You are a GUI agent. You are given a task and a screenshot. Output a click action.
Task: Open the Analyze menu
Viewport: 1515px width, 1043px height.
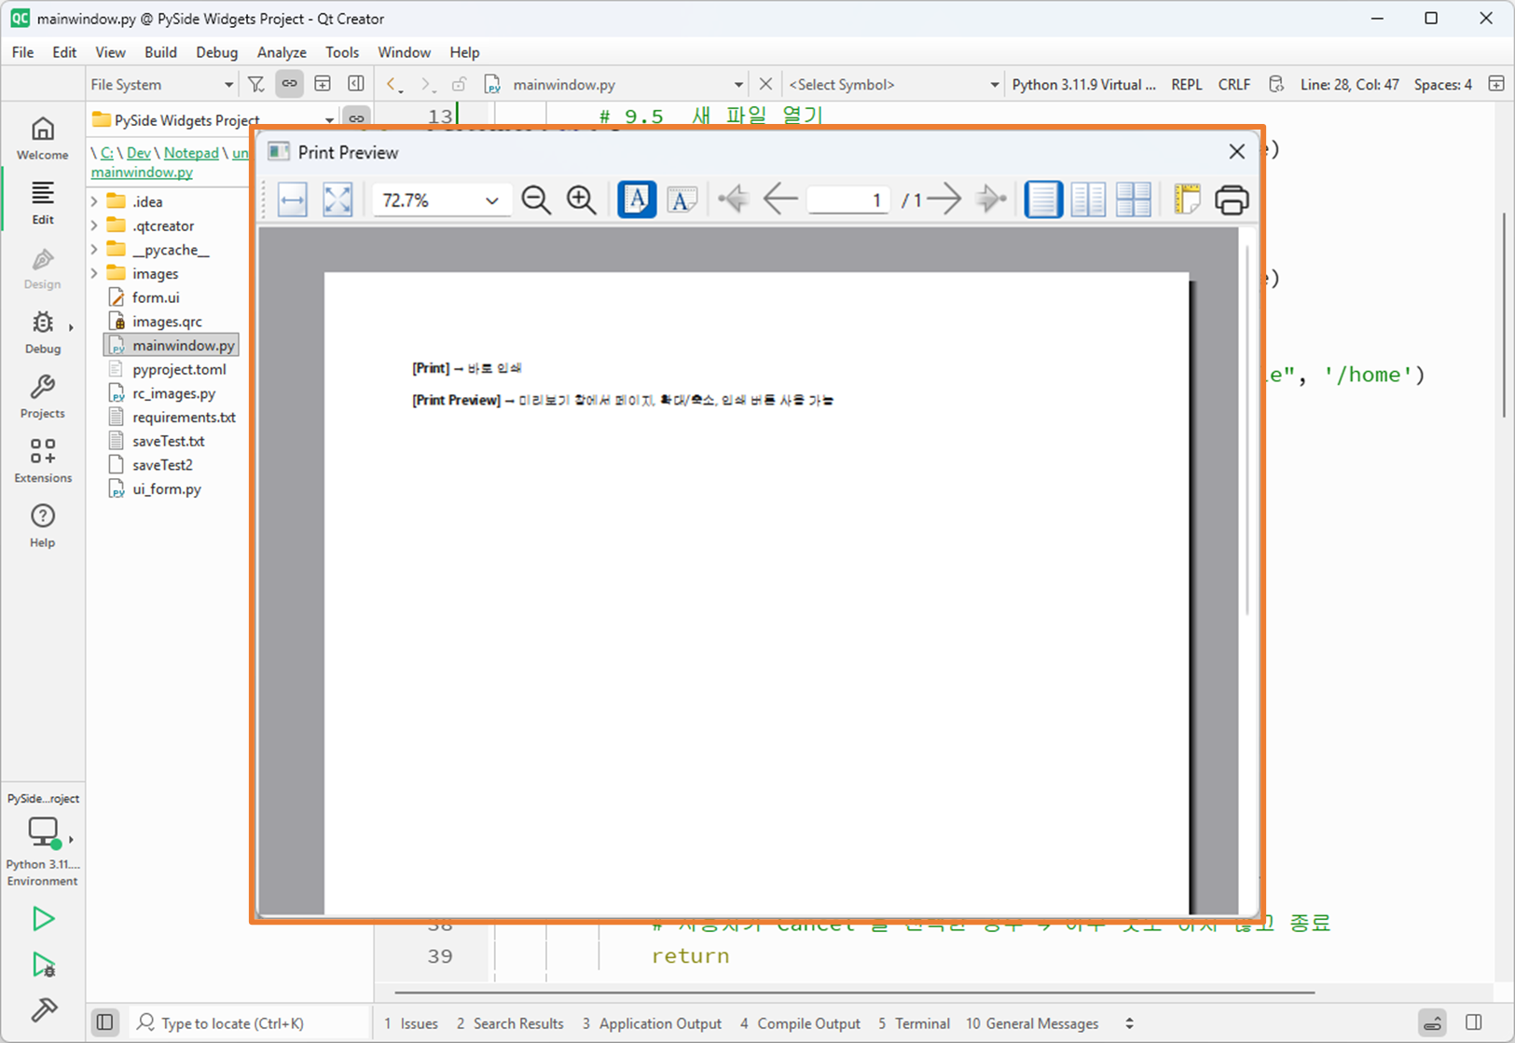pyautogui.click(x=282, y=52)
